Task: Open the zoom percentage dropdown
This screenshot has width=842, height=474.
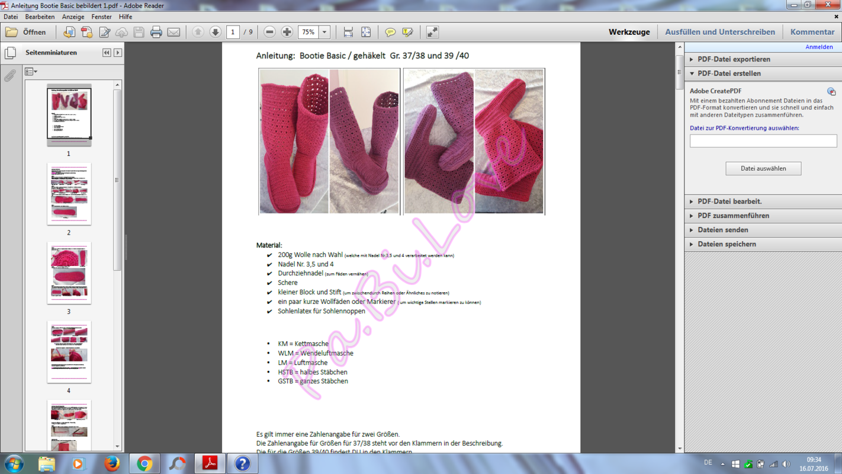Action: click(x=324, y=32)
